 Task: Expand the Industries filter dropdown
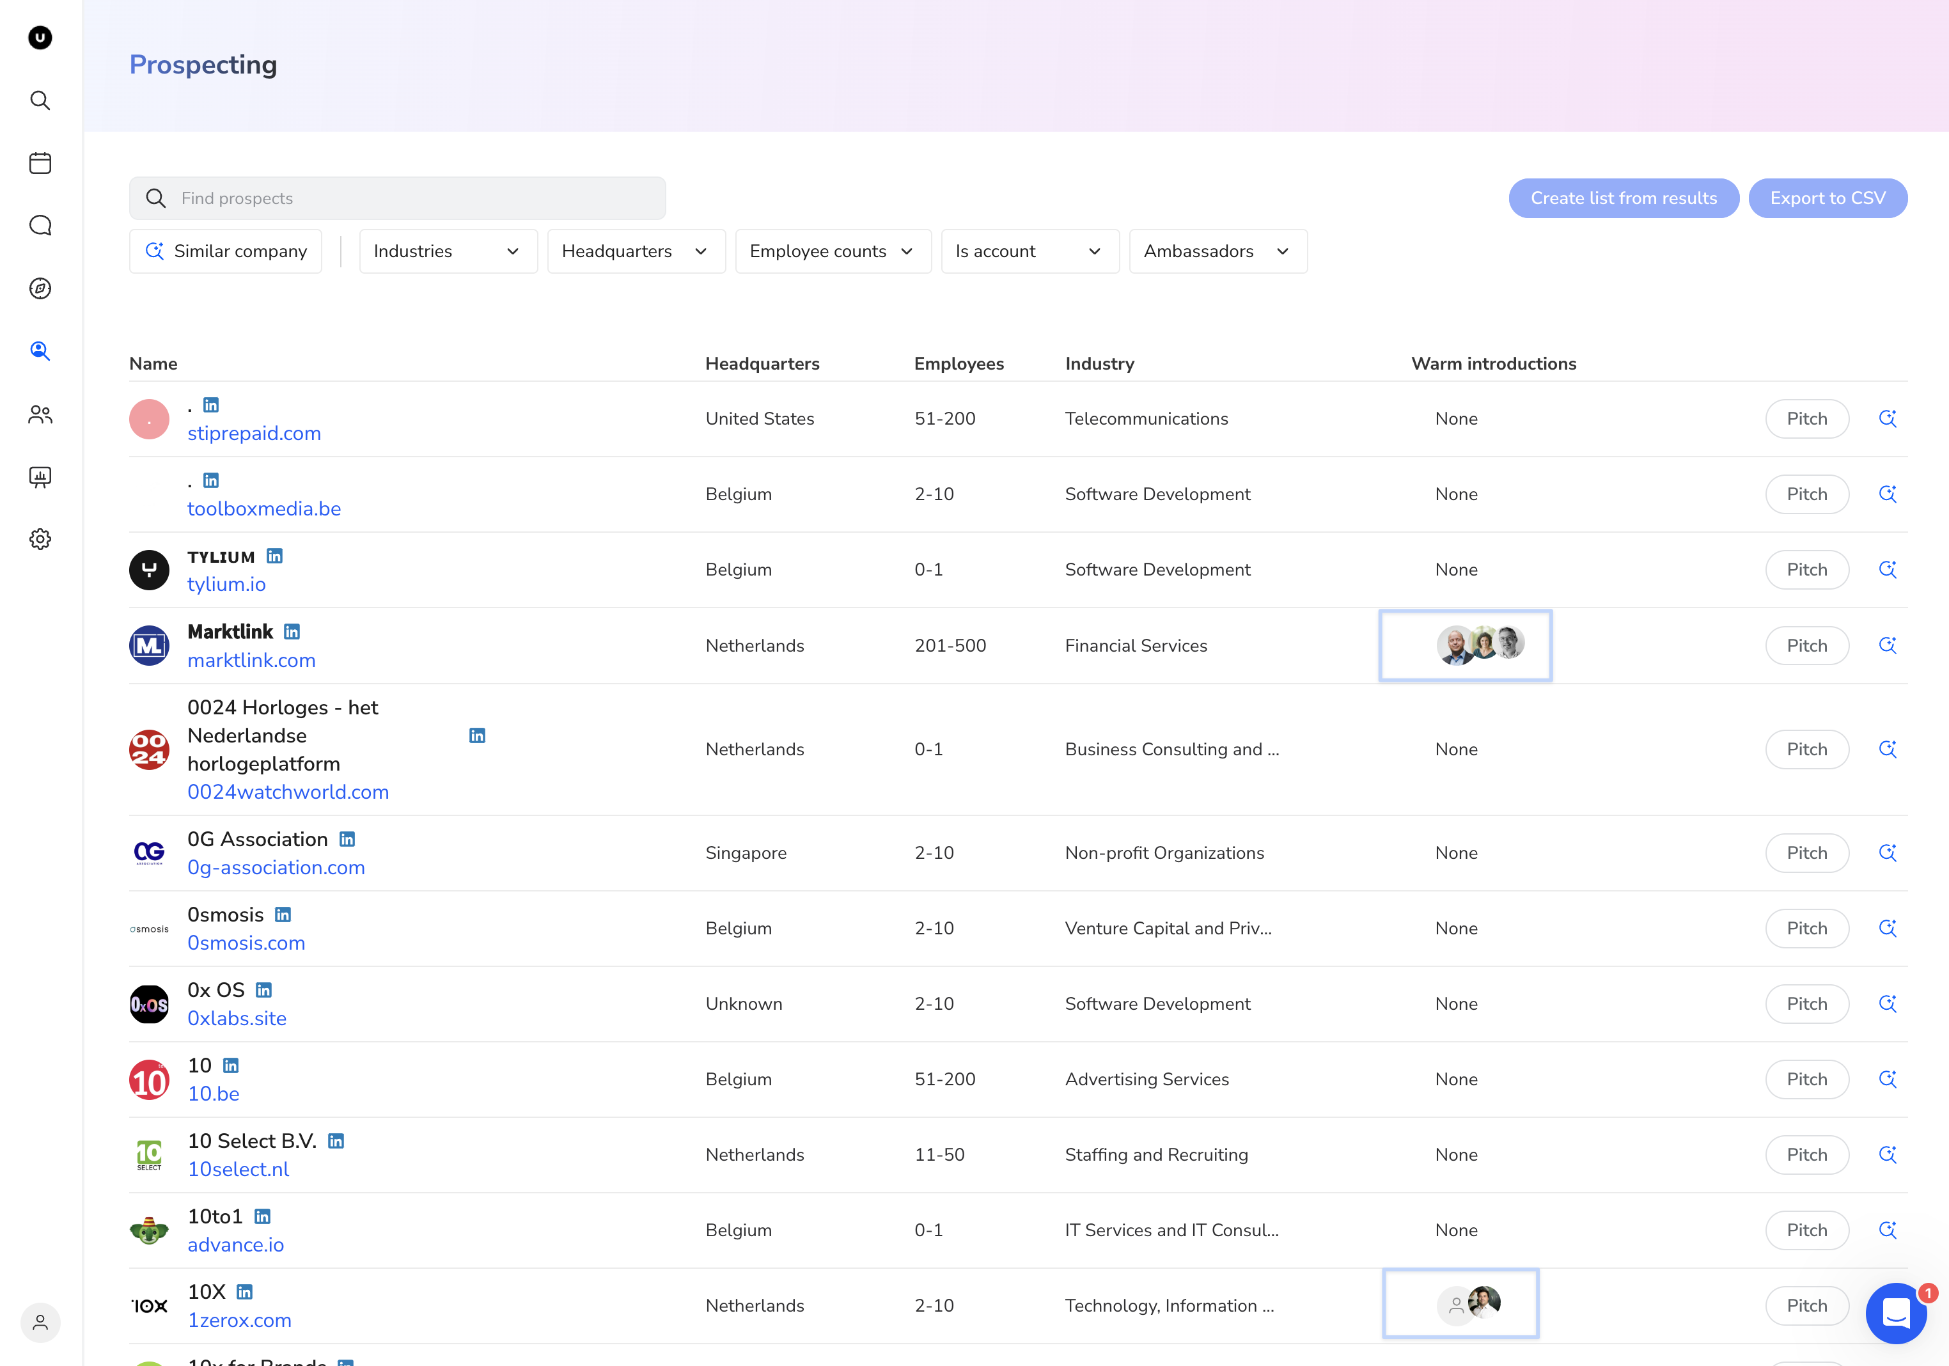point(448,251)
